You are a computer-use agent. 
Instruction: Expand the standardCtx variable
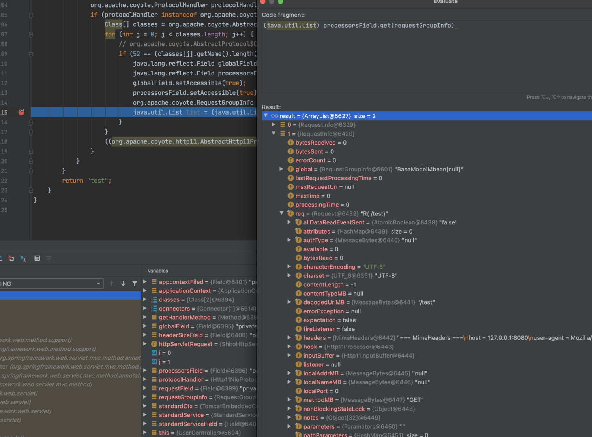[x=145, y=406]
